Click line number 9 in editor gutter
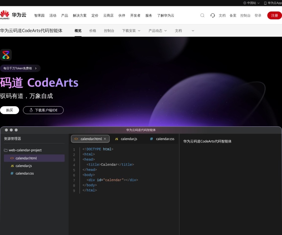The height and width of the screenshot is (235, 282). click(74, 191)
